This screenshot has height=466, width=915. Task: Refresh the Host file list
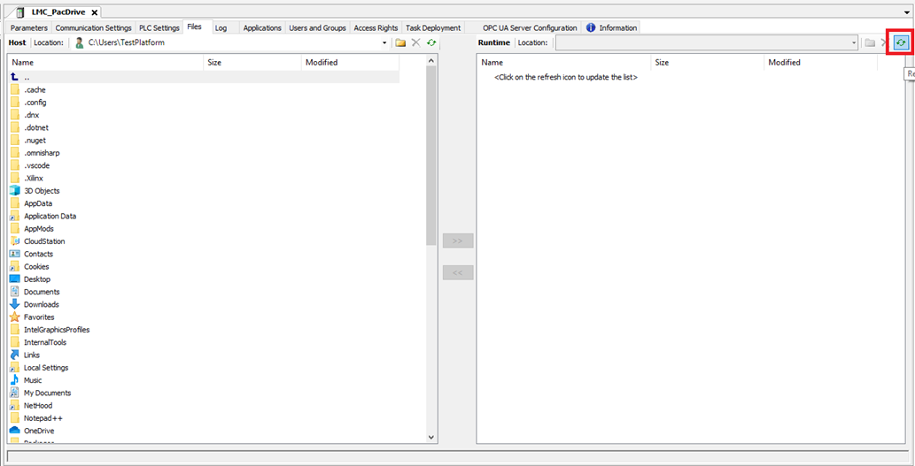click(431, 42)
